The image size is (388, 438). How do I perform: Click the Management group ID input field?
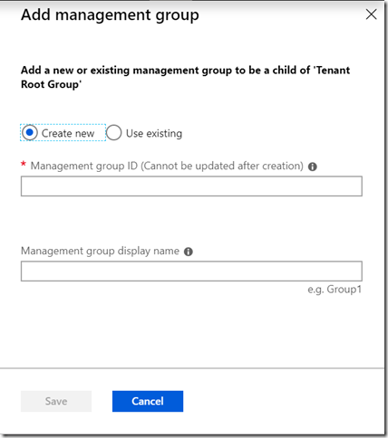coord(191,186)
